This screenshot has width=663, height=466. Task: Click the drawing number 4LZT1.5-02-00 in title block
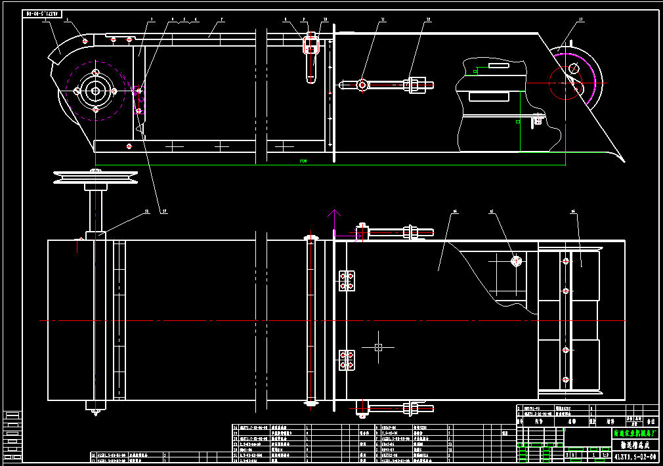635,456
